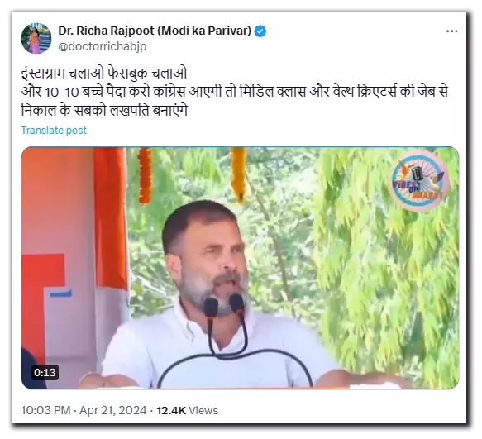Click the last line of tweet text
The image size is (482, 439).
pyautogui.click(x=104, y=110)
